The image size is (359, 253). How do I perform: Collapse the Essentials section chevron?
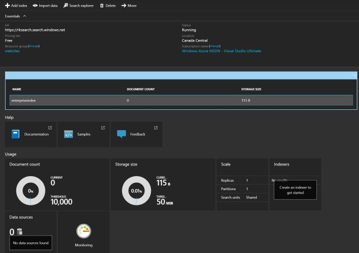coord(25,16)
